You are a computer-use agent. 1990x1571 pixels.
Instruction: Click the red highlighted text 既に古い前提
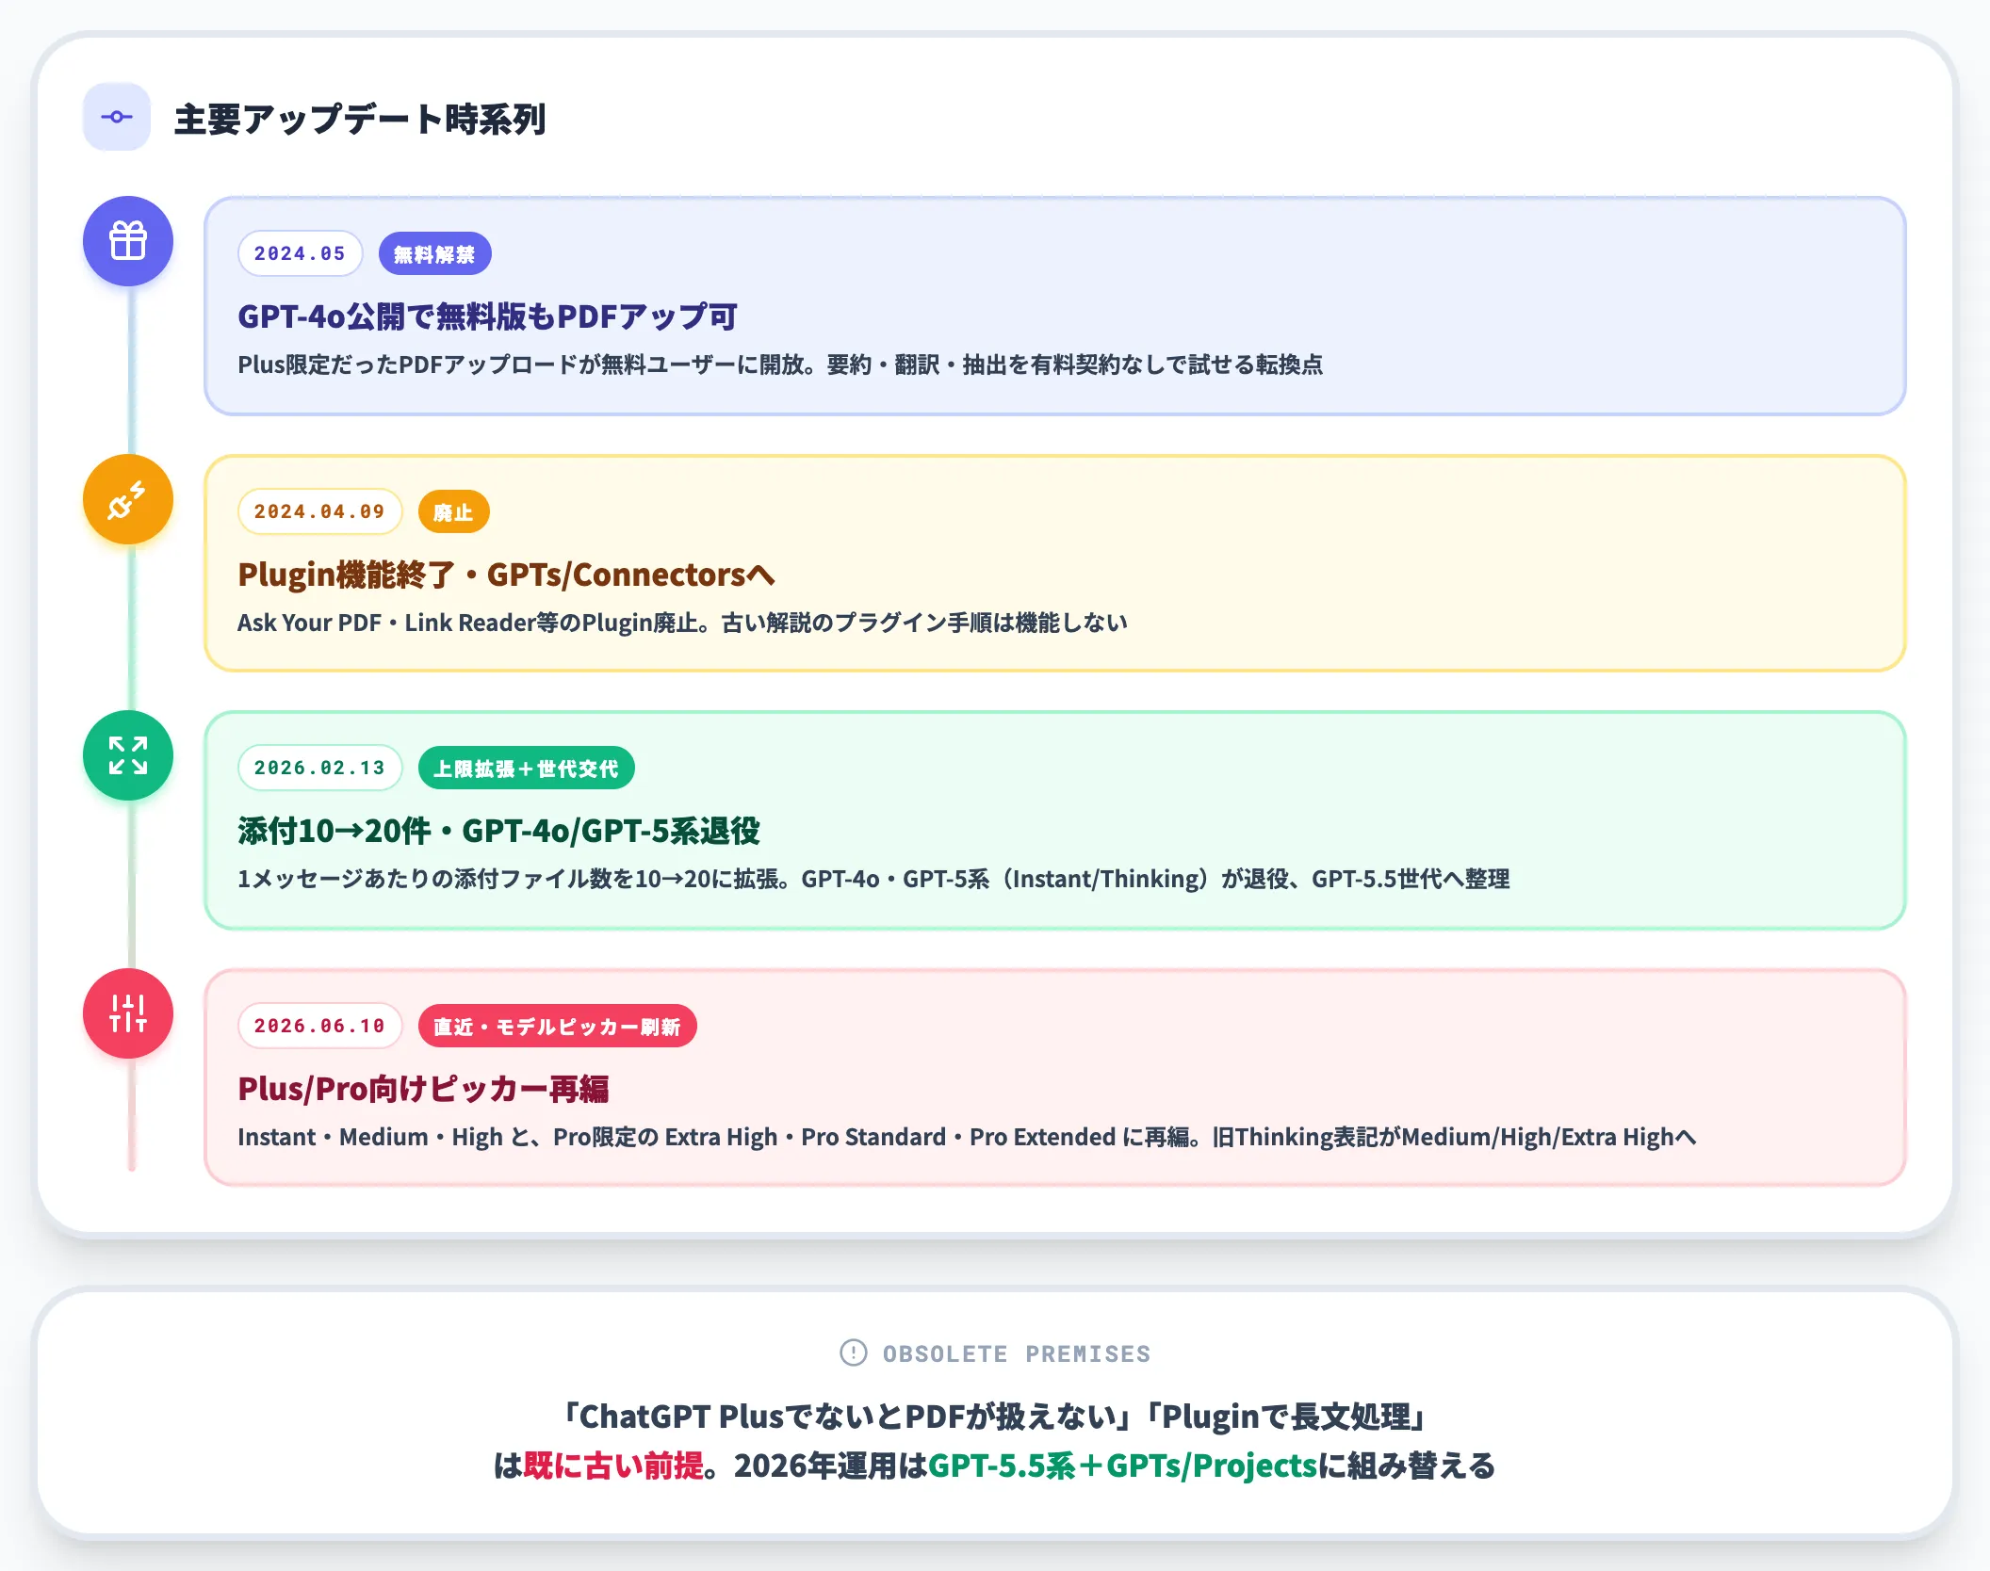(x=613, y=1466)
